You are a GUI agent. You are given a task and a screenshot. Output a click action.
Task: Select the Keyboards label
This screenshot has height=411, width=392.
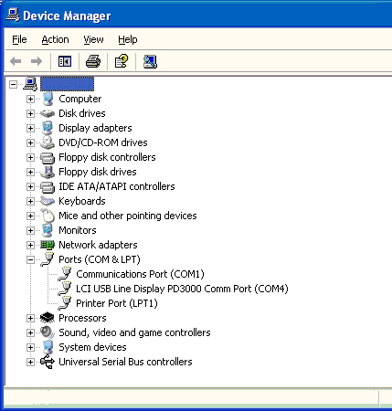tap(82, 201)
